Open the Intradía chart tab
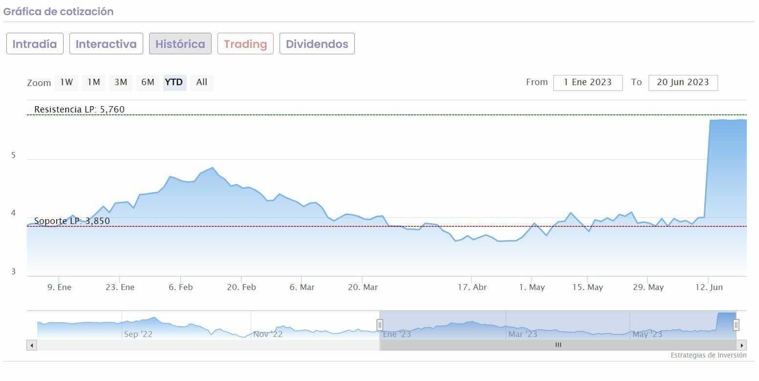The height and width of the screenshot is (381, 759). [35, 44]
